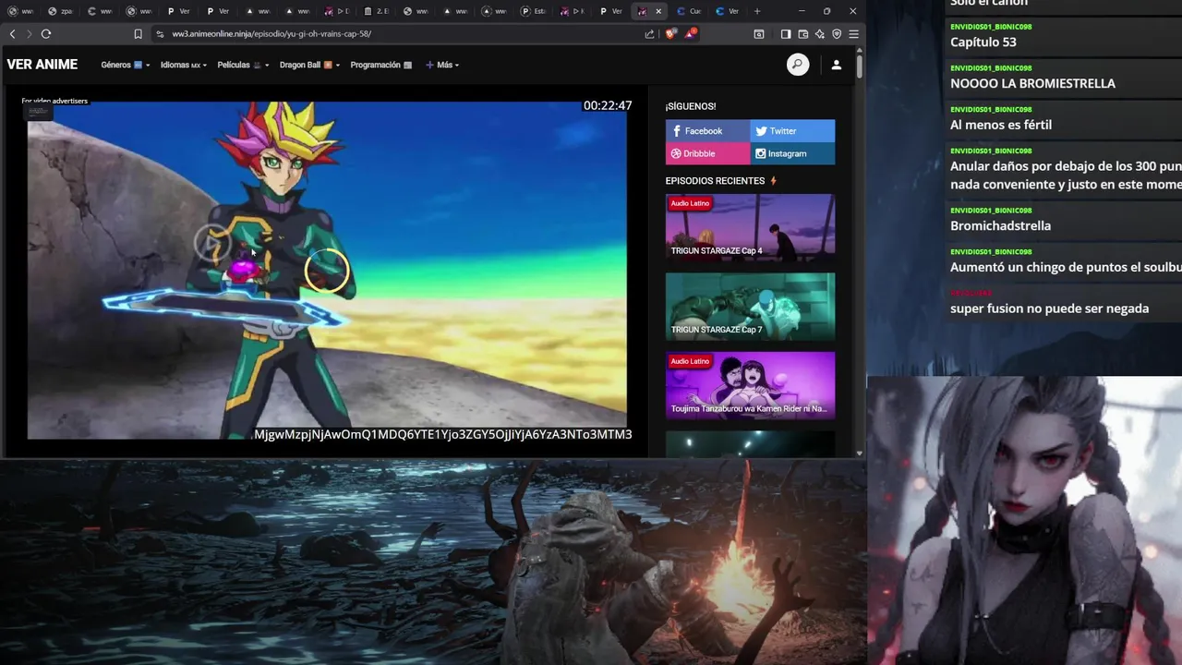Click the 'For video advertisers' label
This screenshot has width=1182, height=665.
[x=54, y=101]
